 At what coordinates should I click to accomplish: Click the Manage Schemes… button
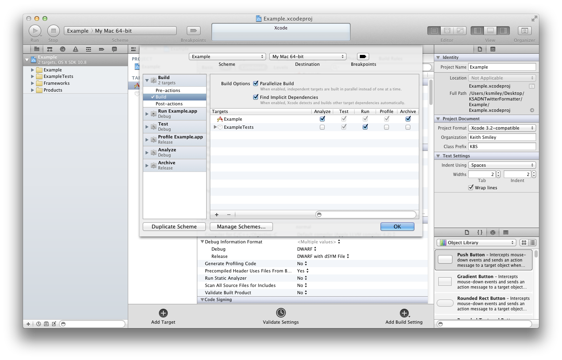[241, 227]
